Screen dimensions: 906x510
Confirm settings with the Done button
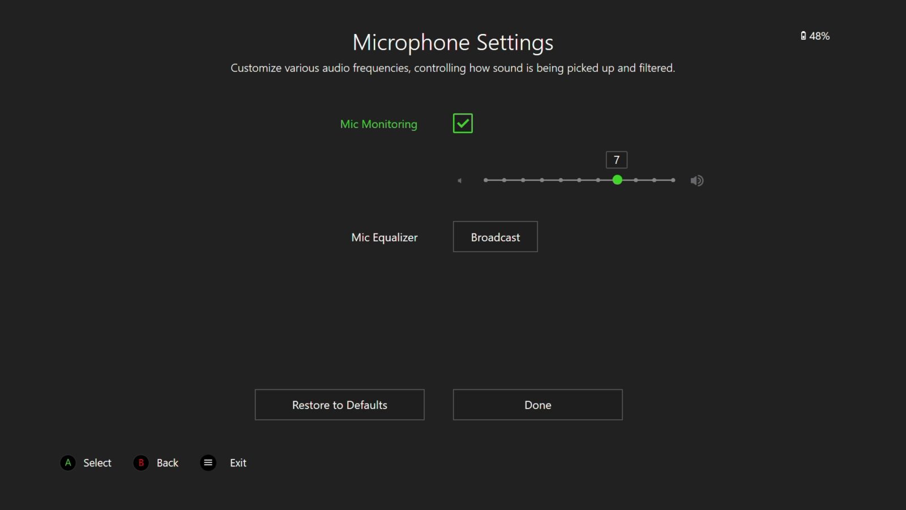coord(537,405)
